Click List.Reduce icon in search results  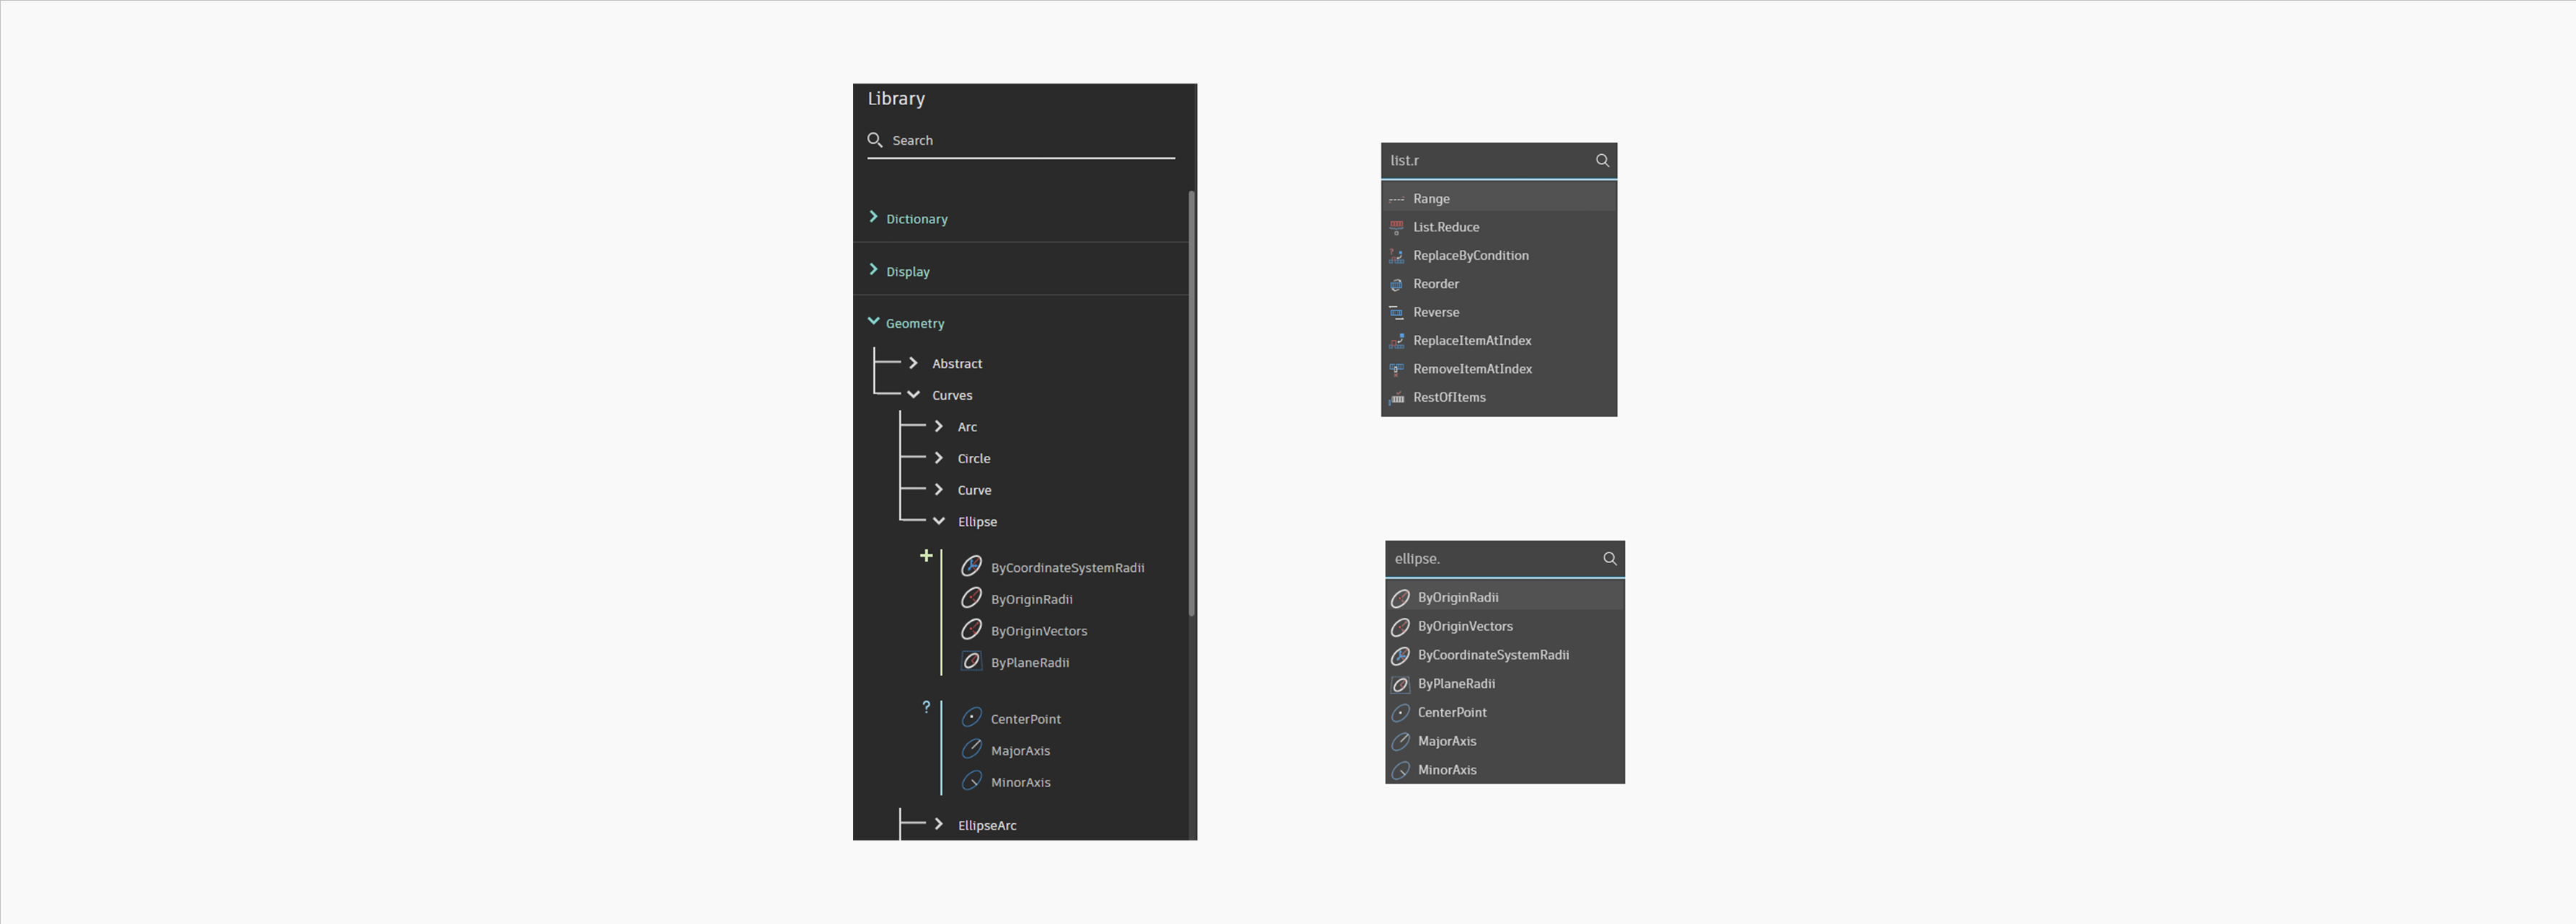click(1397, 227)
